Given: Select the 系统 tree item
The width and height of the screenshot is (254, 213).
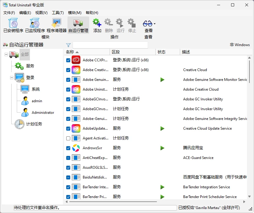Looking at the screenshot, I should click(x=30, y=89).
